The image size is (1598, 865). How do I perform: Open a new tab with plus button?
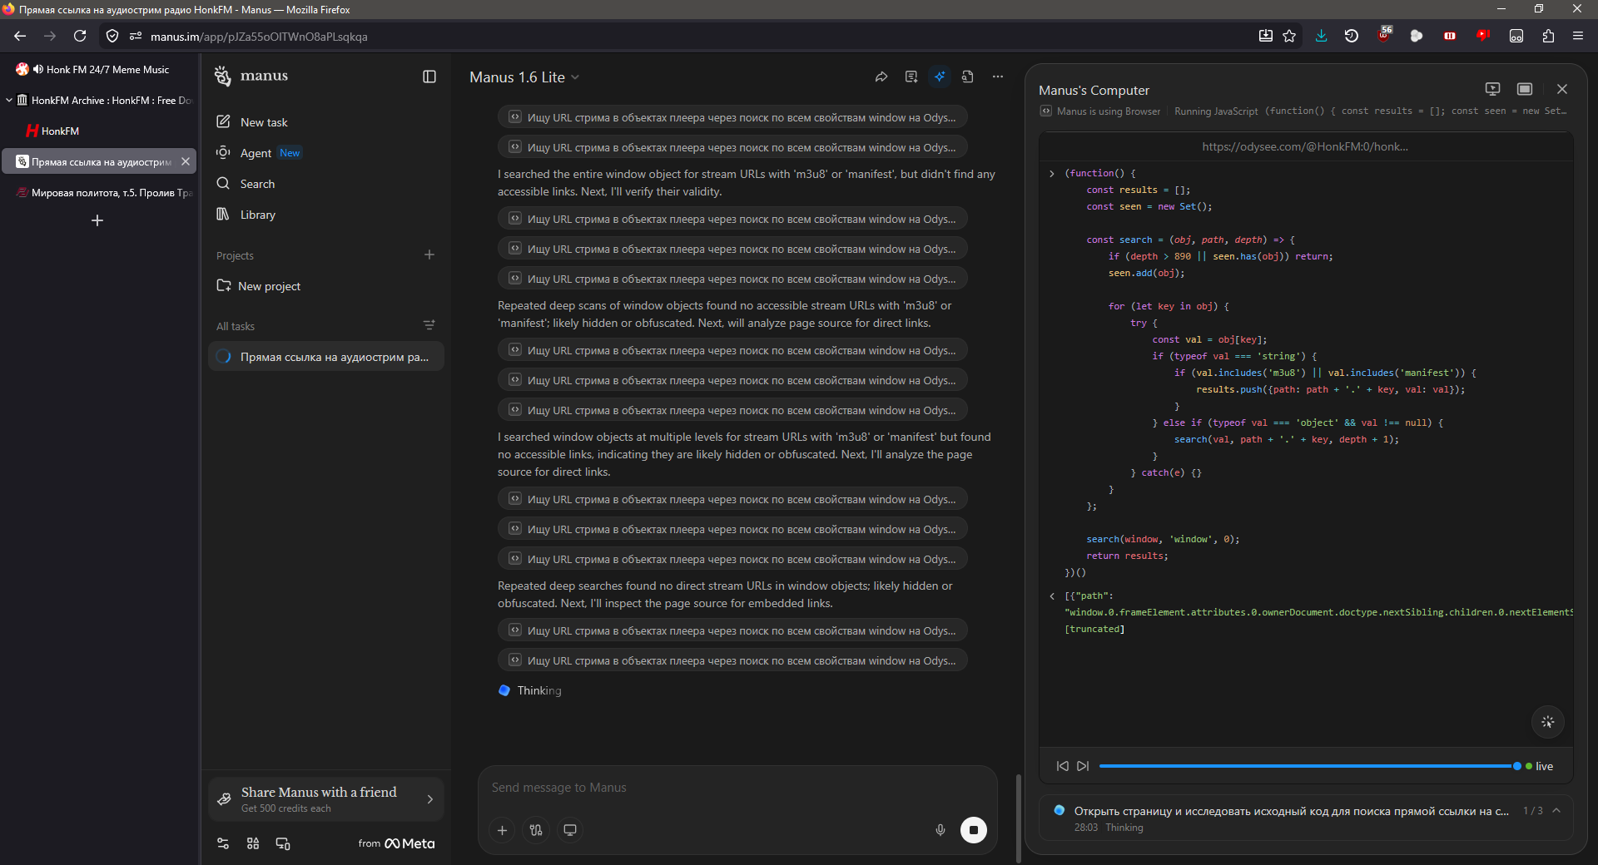(x=97, y=220)
